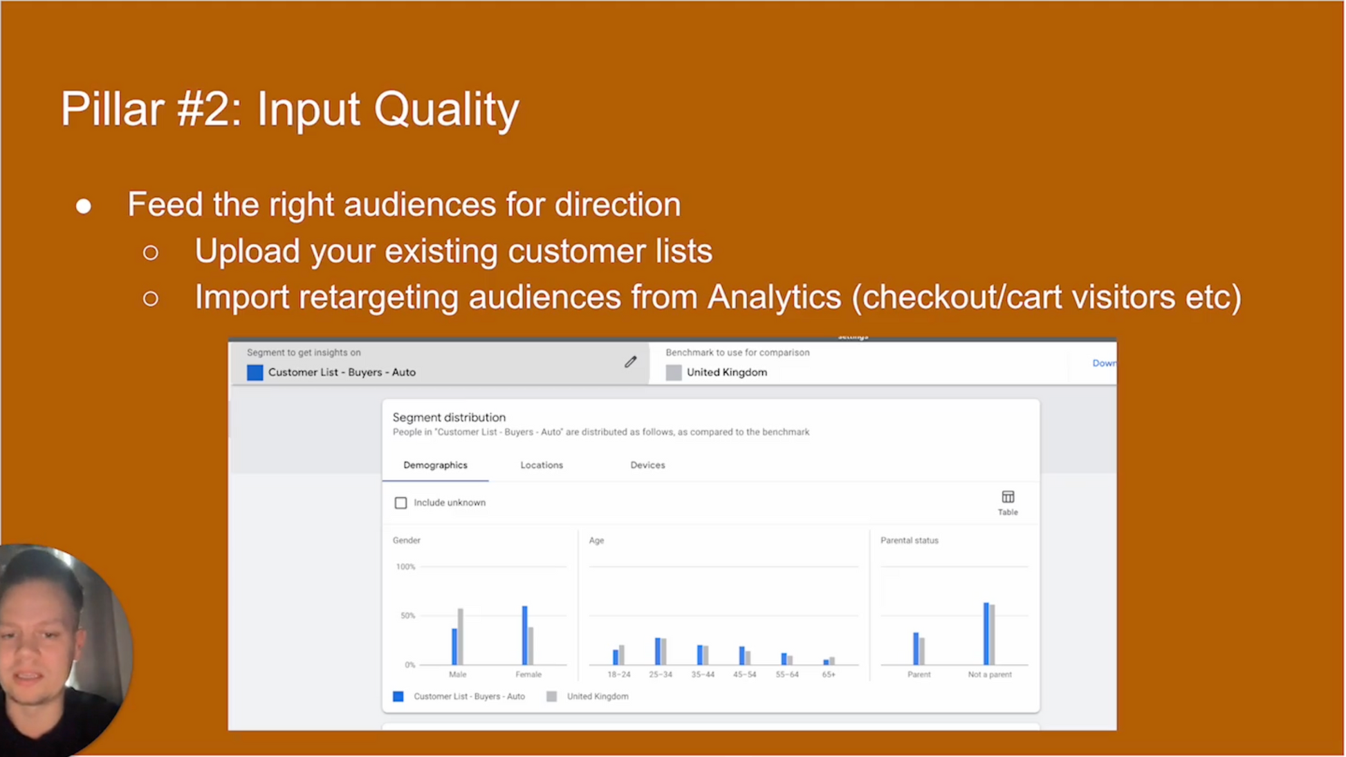
Task: Open the Customer List - Buyers - Auto segment selector
Action: [342, 373]
